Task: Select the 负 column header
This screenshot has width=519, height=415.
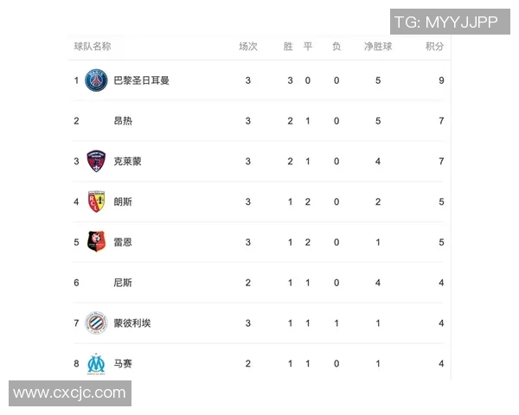Action: click(x=336, y=47)
